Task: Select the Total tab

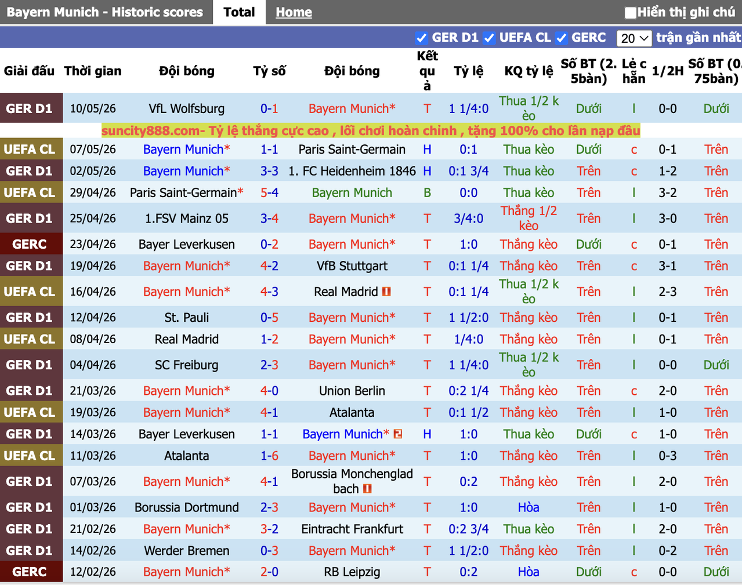Action: [239, 12]
